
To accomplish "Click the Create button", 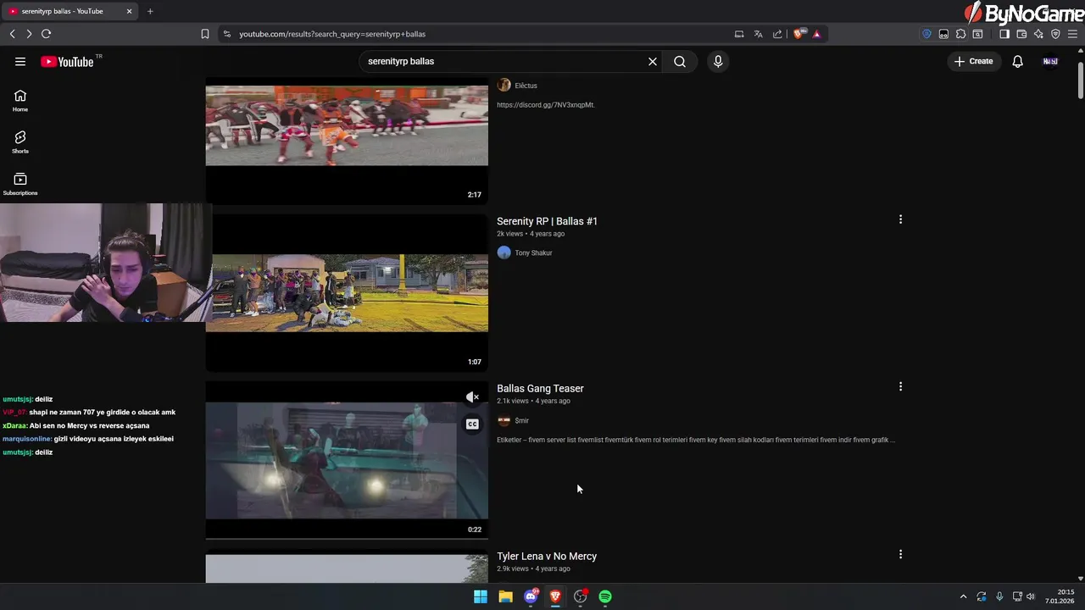I will click(973, 61).
